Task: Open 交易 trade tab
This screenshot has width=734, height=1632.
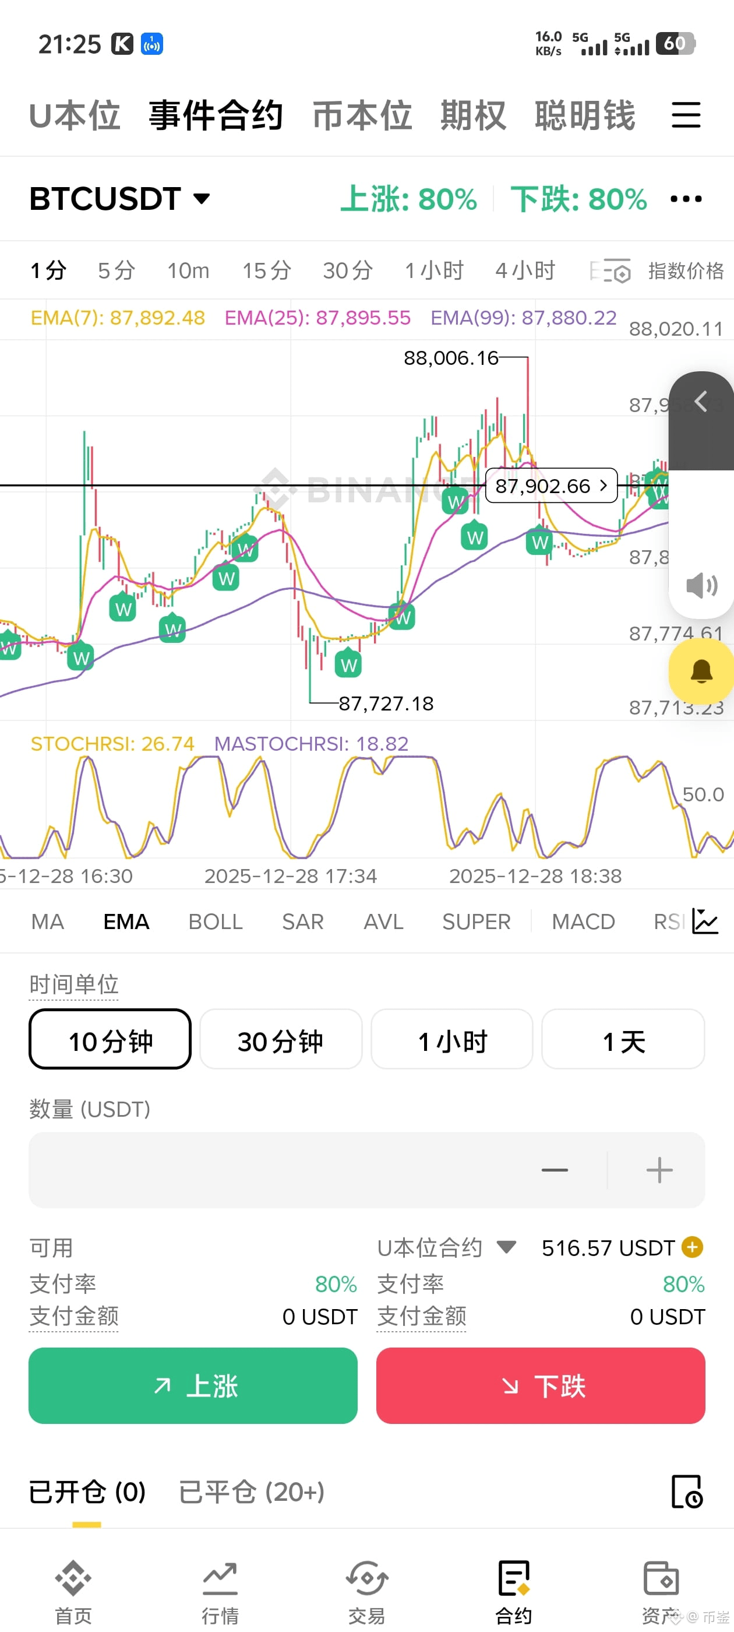Action: [366, 1592]
